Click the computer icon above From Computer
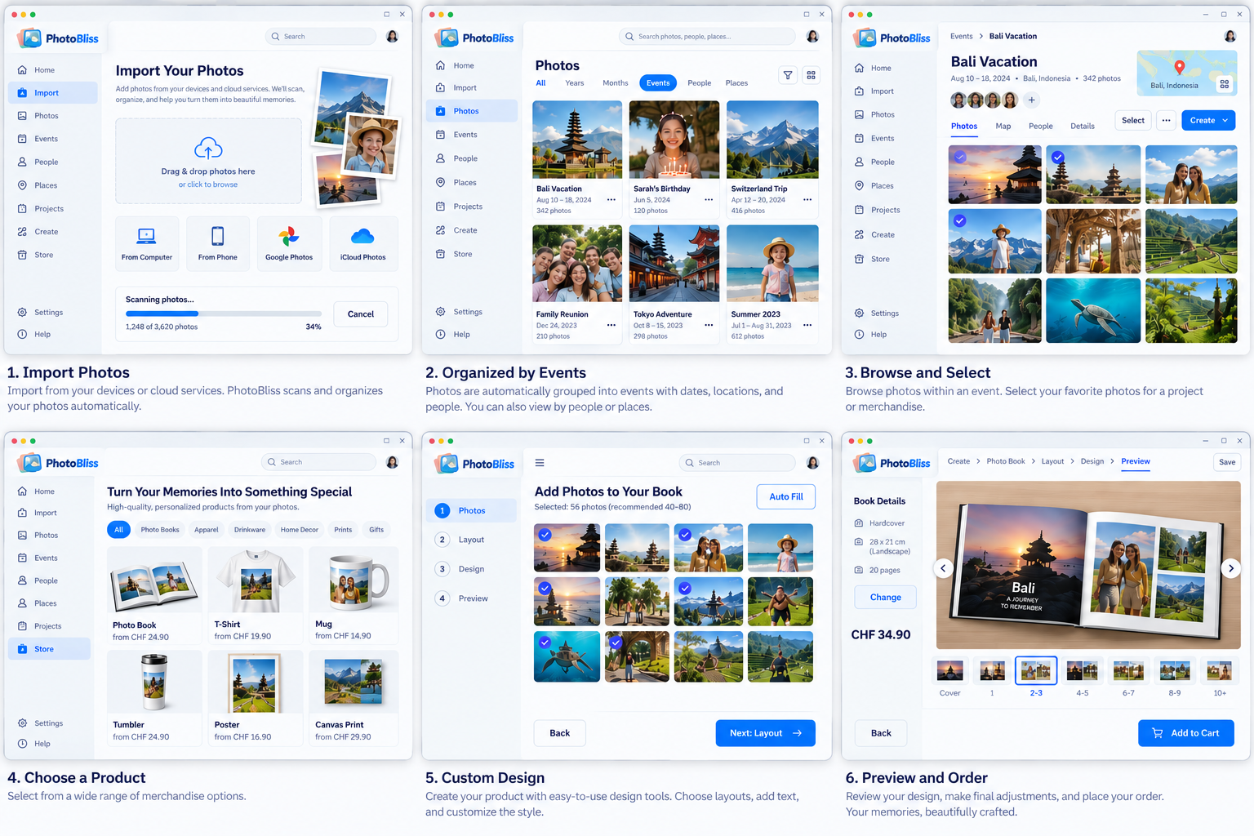The height and width of the screenshot is (836, 1254). tap(146, 236)
